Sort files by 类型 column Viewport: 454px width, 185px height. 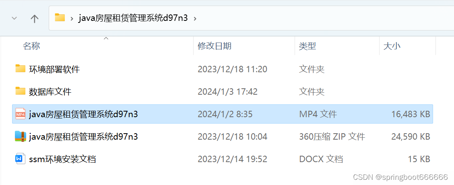337,46
